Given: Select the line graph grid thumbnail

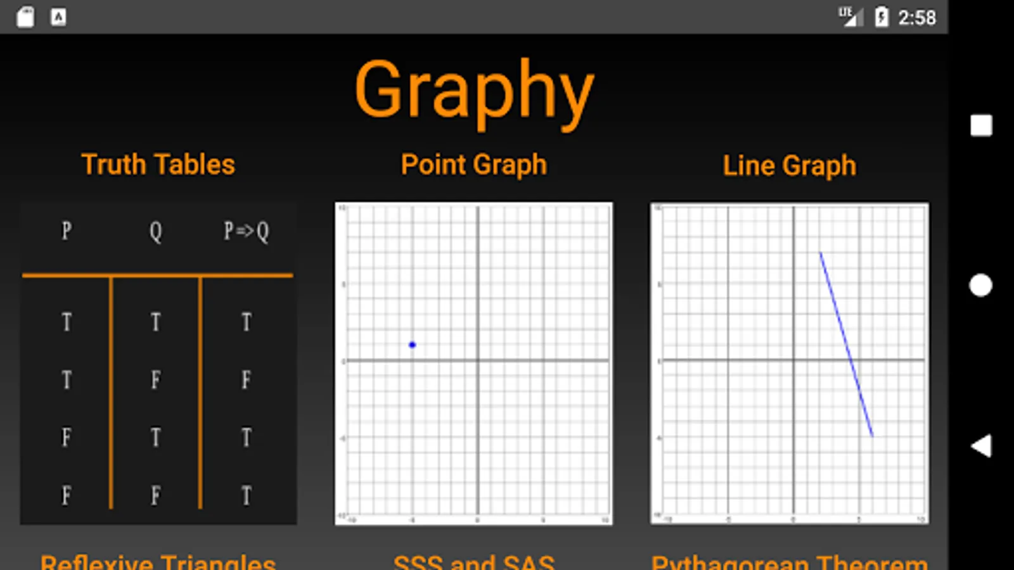Looking at the screenshot, I should (789, 364).
